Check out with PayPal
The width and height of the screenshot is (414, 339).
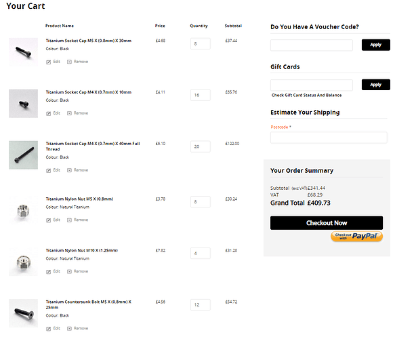tap(357, 237)
